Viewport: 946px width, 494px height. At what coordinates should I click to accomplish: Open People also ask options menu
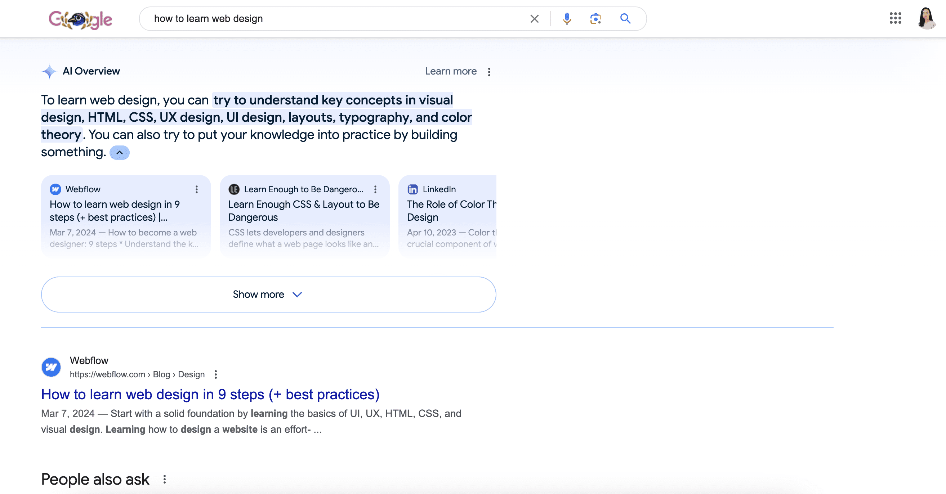coord(164,479)
